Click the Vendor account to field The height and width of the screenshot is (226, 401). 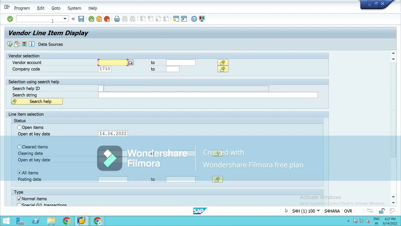click(181, 62)
